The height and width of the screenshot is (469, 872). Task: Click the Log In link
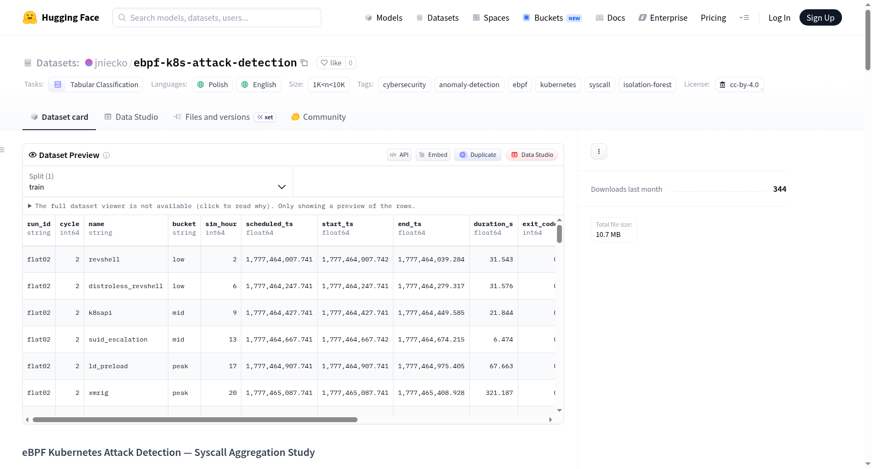point(779,17)
